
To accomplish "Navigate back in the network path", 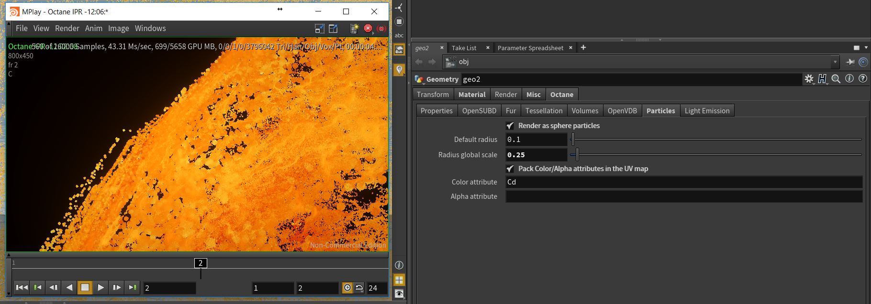I will (419, 62).
